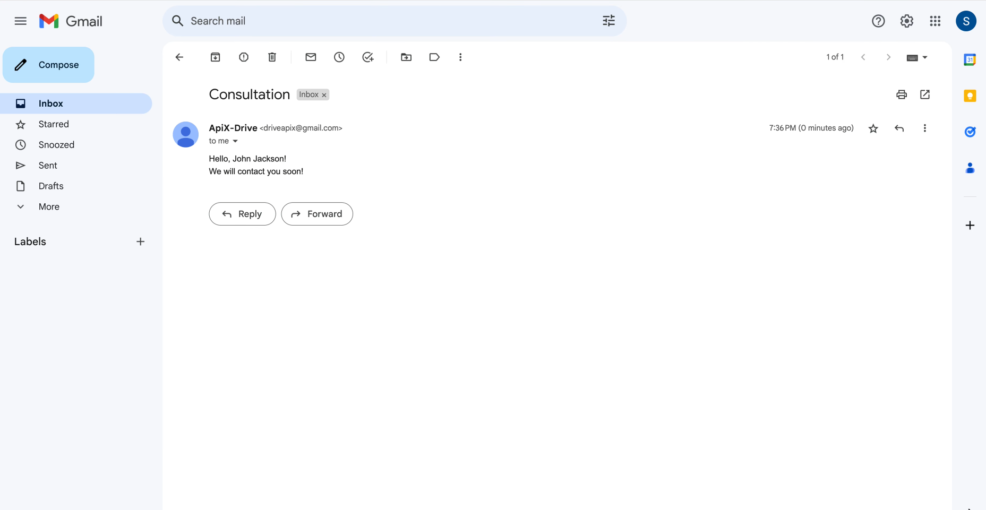Archive the Consultation email
This screenshot has width=986, height=510.
(215, 57)
